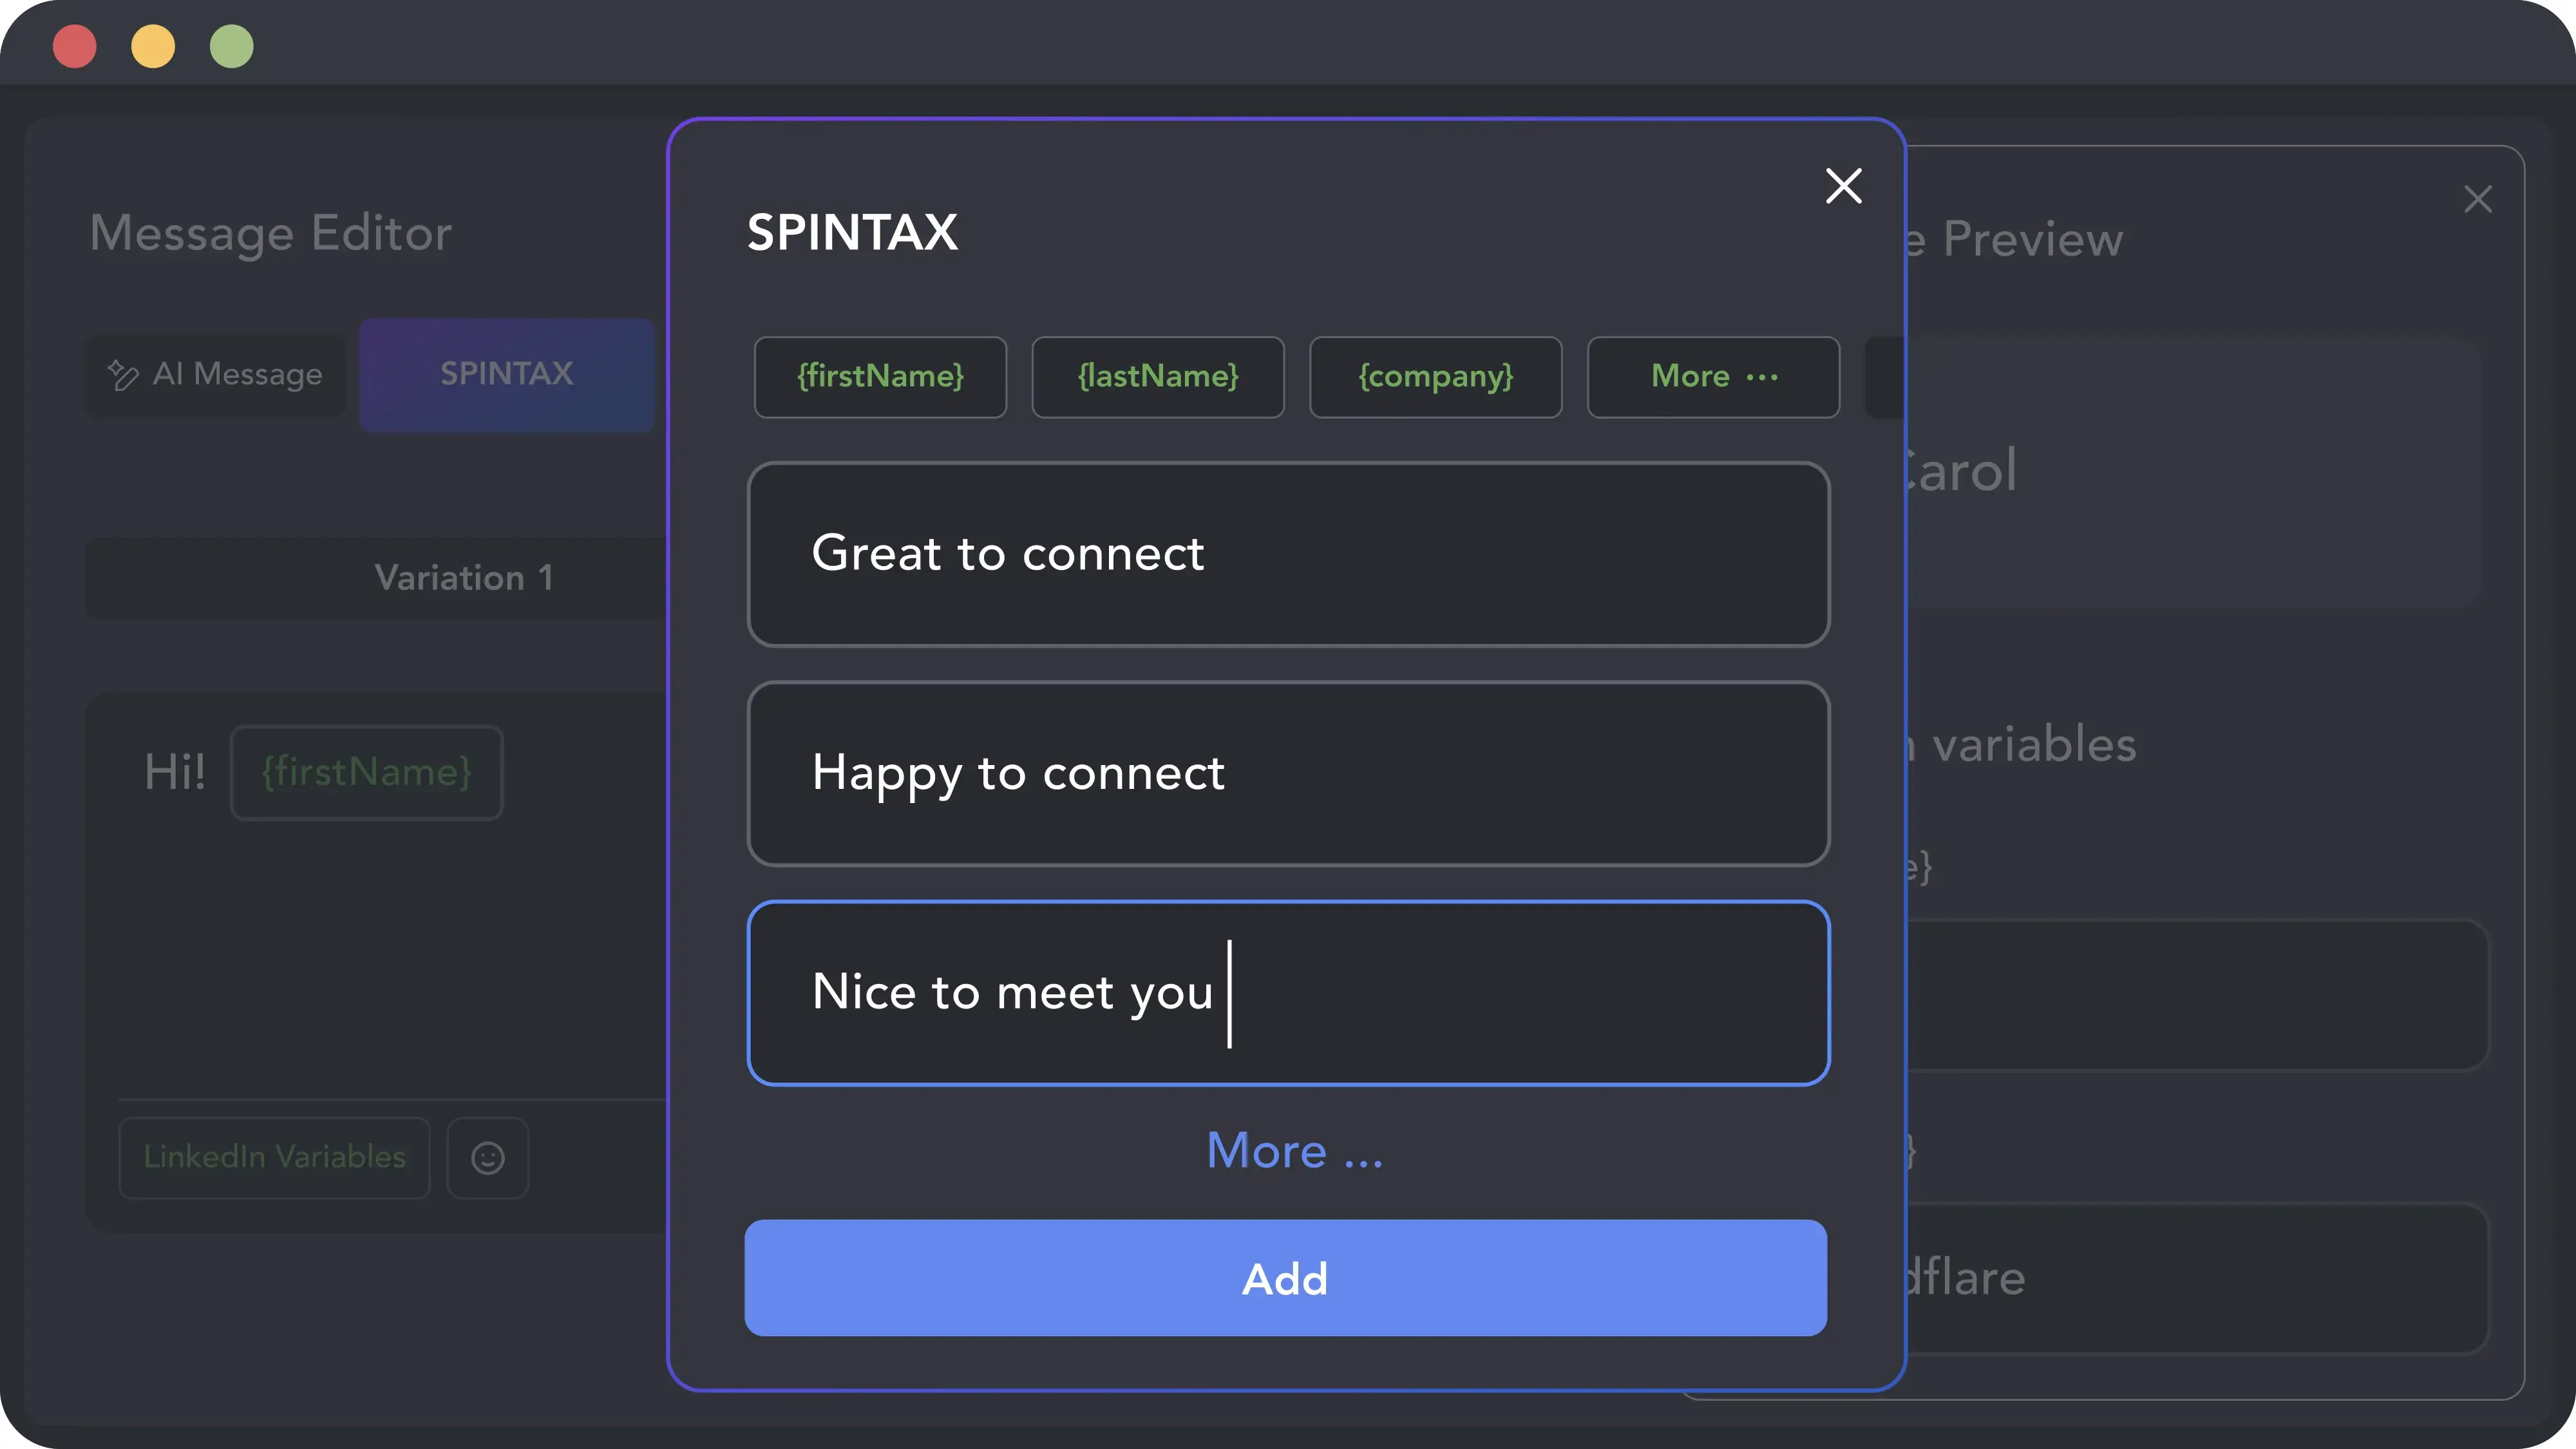This screenshot has height=1449, width=2576.
Task: Expand More variables with the three dots
Action: pos(1713,376)
